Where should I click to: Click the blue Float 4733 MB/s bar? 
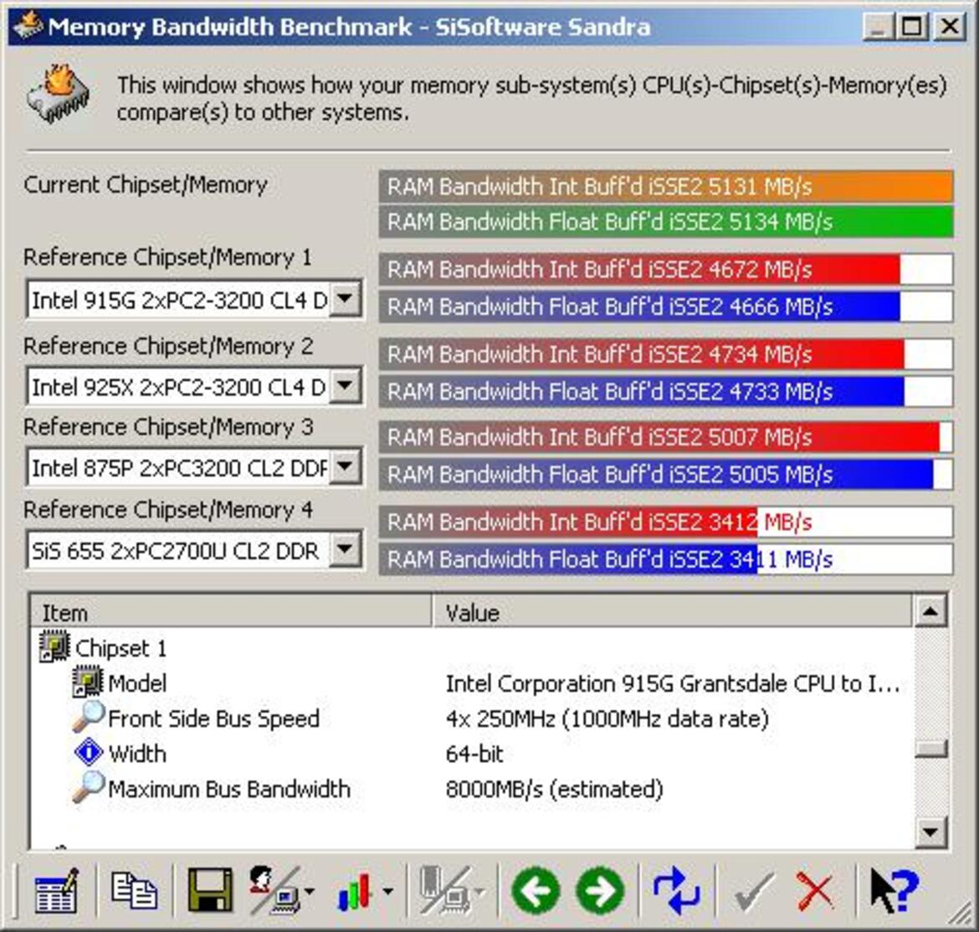click(x=666, y=392)
